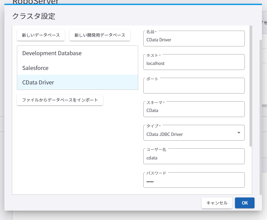Click into the ホスト field showing localhost
Viewport: 267px width, 220px height.
(x=194, y=63)
